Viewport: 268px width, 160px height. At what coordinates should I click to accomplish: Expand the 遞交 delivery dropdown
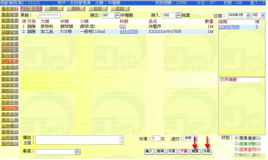point(196,138)
